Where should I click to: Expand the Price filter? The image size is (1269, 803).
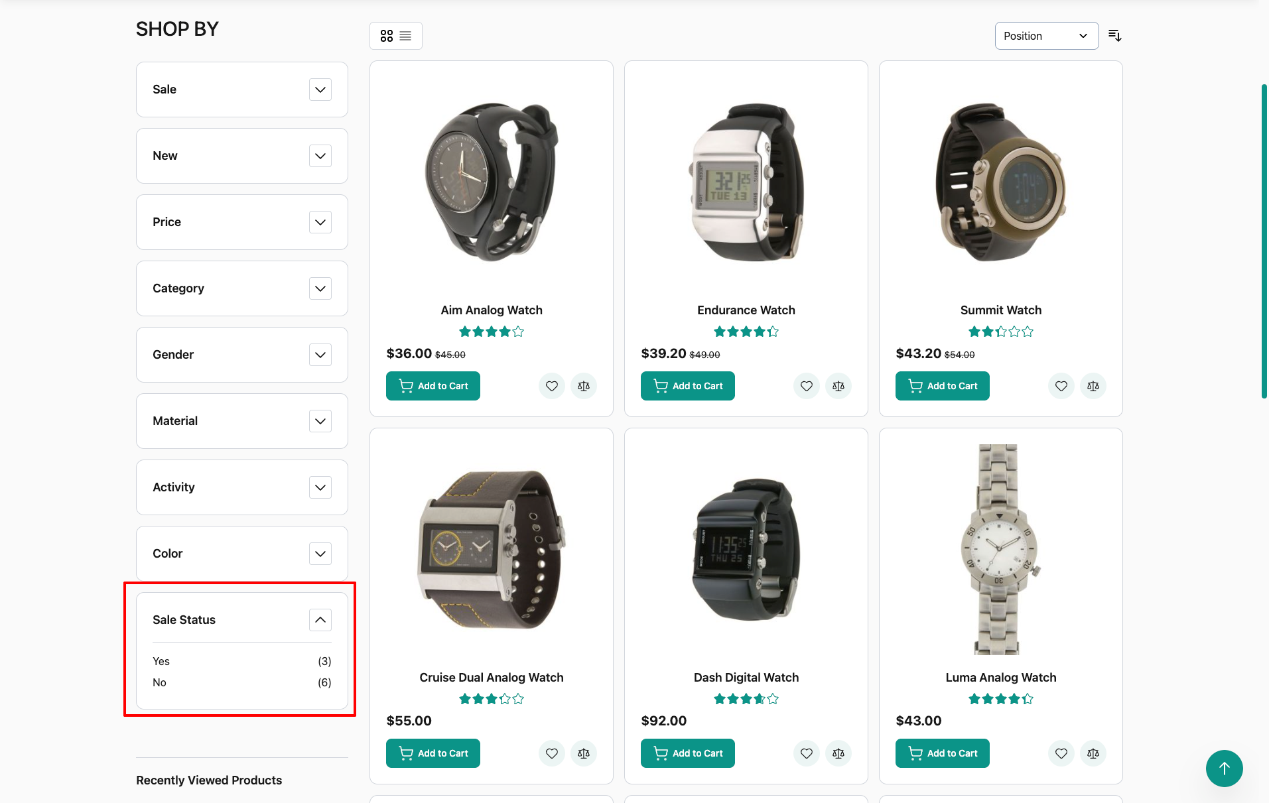tap(320, 222)
